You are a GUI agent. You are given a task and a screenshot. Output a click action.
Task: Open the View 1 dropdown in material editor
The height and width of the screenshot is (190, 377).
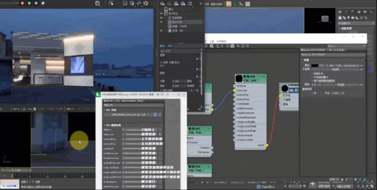pos(346,46)
